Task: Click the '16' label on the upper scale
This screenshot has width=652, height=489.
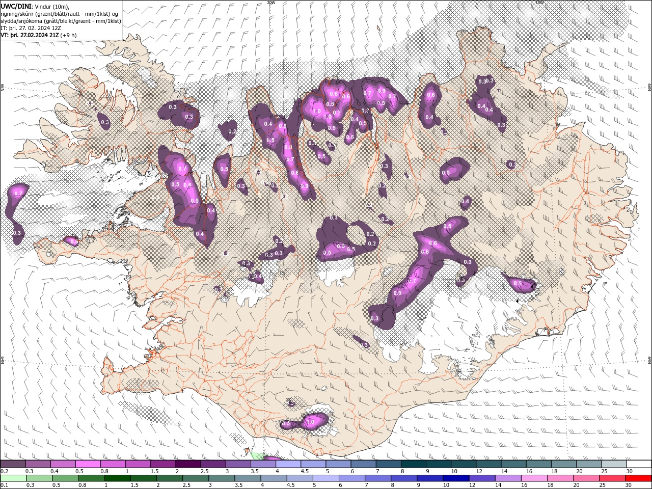Action: pyautogui.click(x=530, y=471)
